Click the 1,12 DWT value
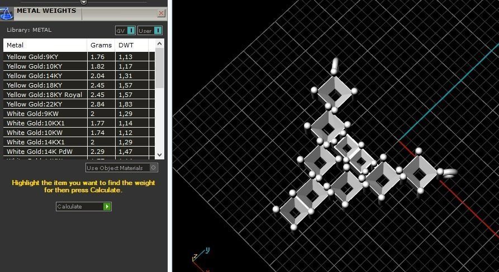The width and height of the screenshot is (499, 272). pyautogui.click(x=125, y=133)
